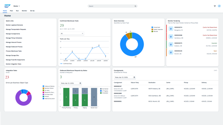Open Manage Storage Bins quick link
This screenshot has height=125, width=223.
[12, 56]
